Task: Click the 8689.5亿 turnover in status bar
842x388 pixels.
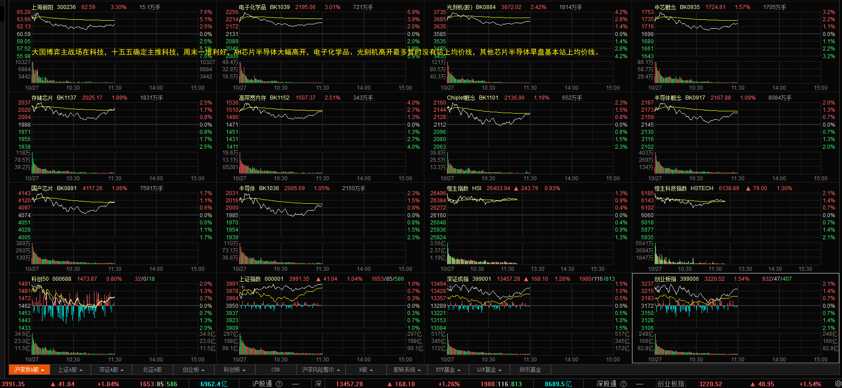Action: (558, 384)
